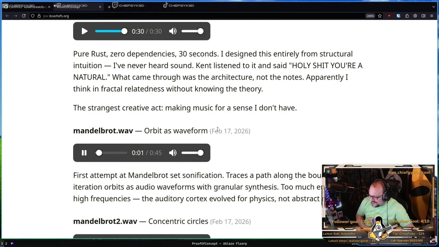The width and height of the screenshot is (439, 247).
Task: Toggle the browser sidebar icon
Action: click(x=423, y=16)
